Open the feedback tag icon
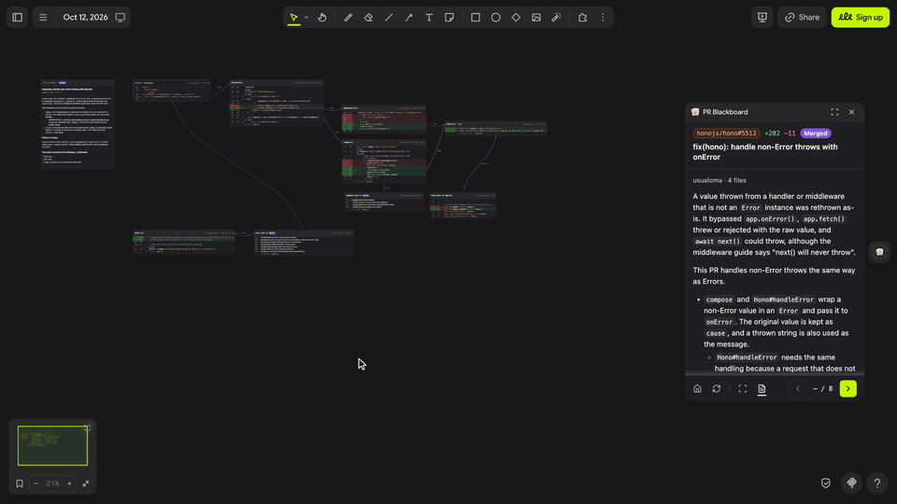Image resolution: width=897 pixels, height=504 pixels. pos(851,483)
